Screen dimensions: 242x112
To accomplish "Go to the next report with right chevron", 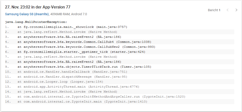I will coord(236,10).
